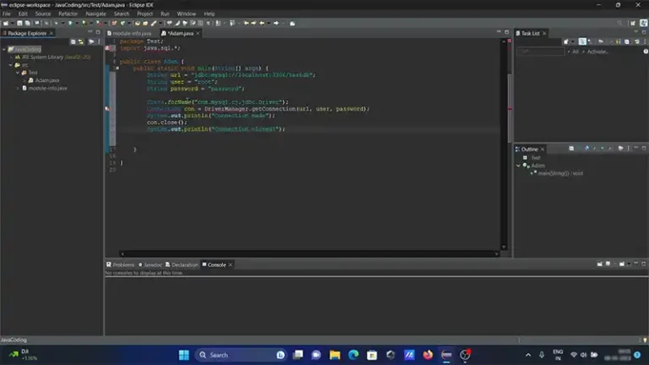The image size is (649, 365).
Task: Collapse the JavaCoding project node
Action: click(4, 49)
